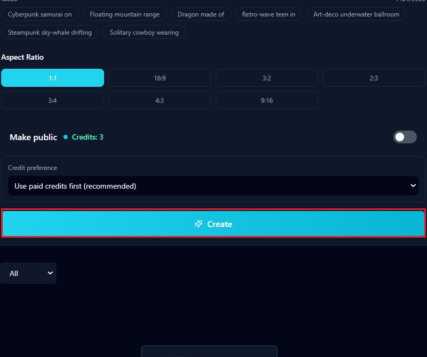Set aspect ratio to 3:4

click(52, 100)
